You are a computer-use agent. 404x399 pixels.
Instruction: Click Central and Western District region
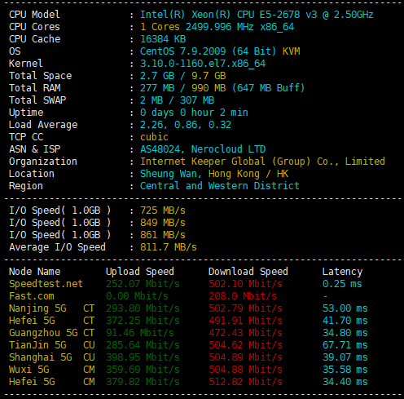(x=220, y=186)
